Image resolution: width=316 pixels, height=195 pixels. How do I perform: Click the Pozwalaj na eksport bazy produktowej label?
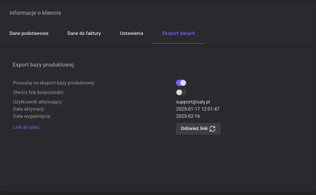pyautogui.click(x=54, y=83)
